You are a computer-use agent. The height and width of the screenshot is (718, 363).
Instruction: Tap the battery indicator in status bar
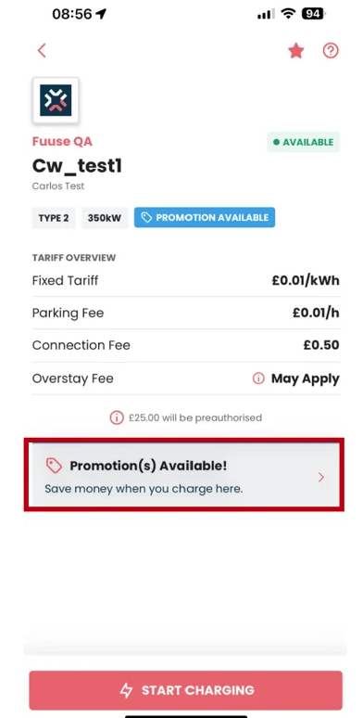coord(313,14)
